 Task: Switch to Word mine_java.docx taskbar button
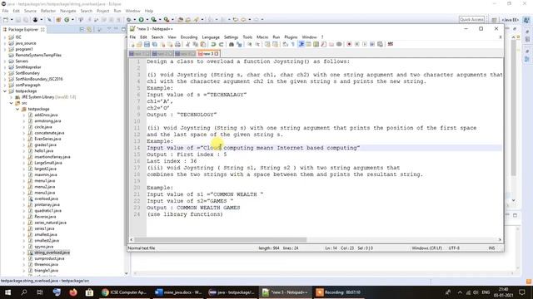tap(178, 292)
